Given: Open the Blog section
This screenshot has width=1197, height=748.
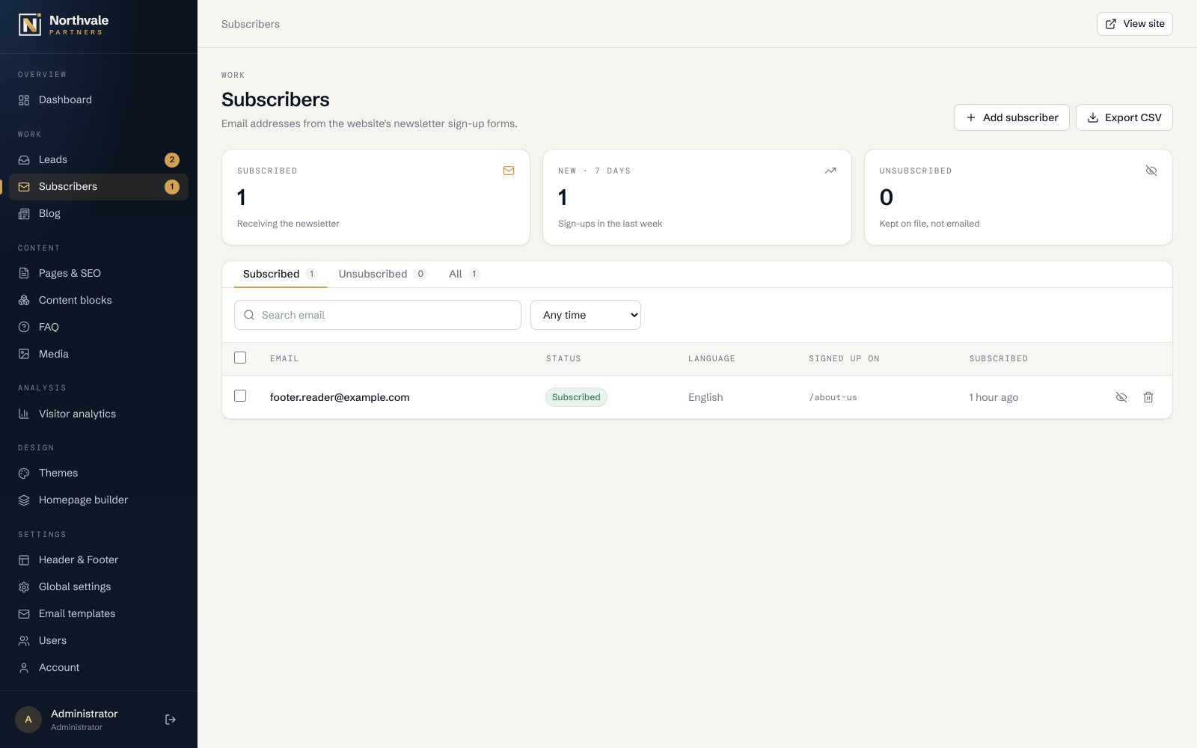Looking at the screenshot, I should click(x=99, y=214).
